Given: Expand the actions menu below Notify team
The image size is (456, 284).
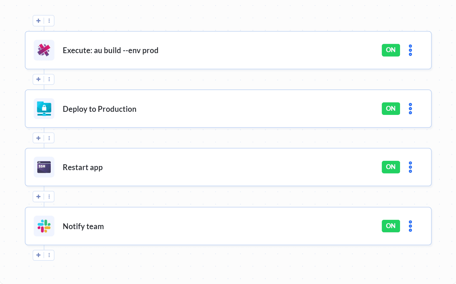Looking at the screenshot, I should click(x=49, y=255).
